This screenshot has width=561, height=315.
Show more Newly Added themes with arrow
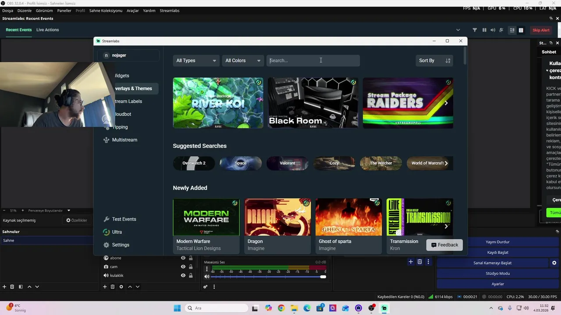[x=446, y=226]
